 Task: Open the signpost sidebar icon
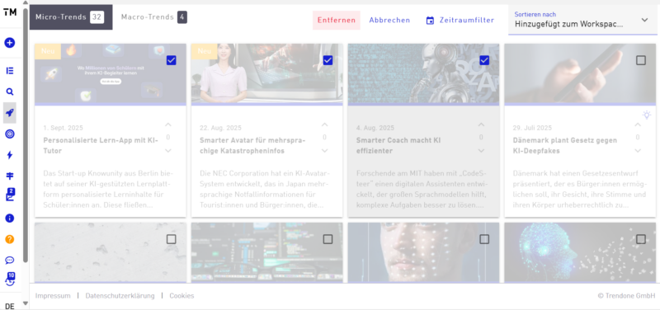coord(10,176)
